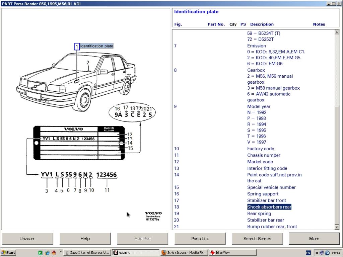The width and height of the screenshot is (343, 257).
Task: Click the blue round tray icon
Action: 327,253
